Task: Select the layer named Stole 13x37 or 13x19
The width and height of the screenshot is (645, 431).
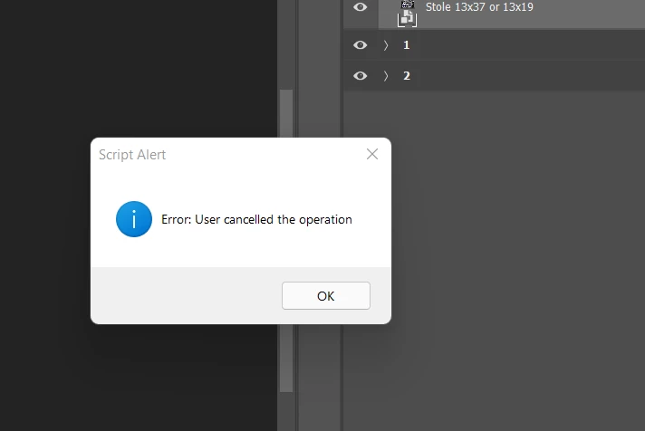Action: (x=479, y=7)
